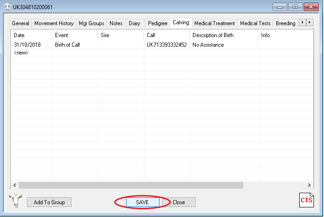The image size is (324, 217).
Task: Click the cow icon at bottom left
Action: [16, 201]
